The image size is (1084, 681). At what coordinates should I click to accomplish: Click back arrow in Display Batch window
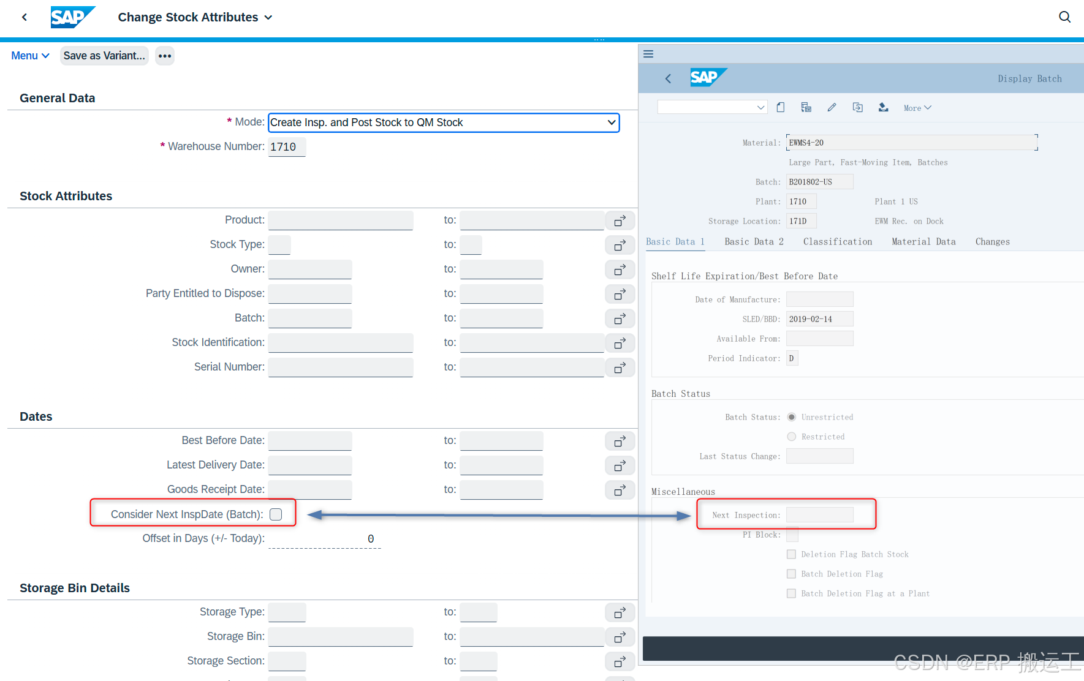point(668,78)
